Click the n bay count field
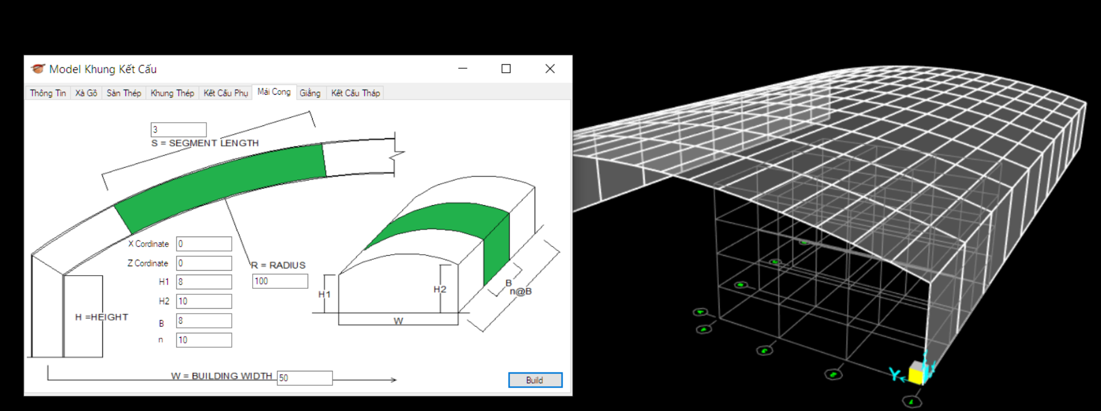Screen dimensions: 1101x411 (204, 340)
